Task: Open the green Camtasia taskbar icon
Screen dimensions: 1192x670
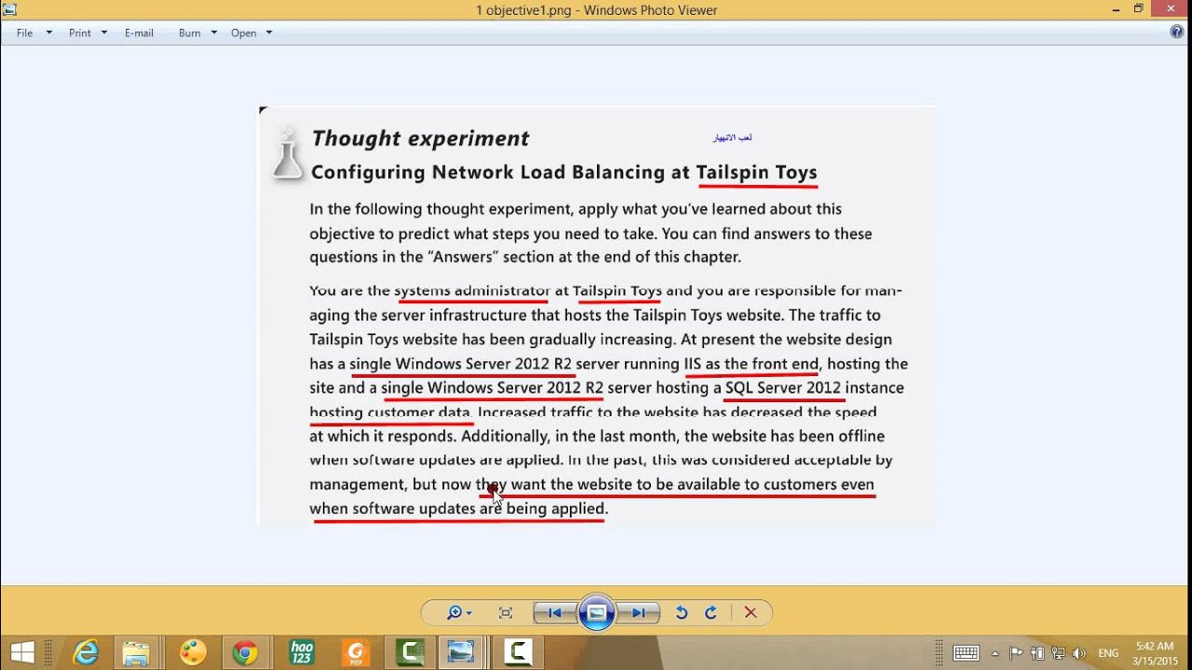Action: [410, 652]
